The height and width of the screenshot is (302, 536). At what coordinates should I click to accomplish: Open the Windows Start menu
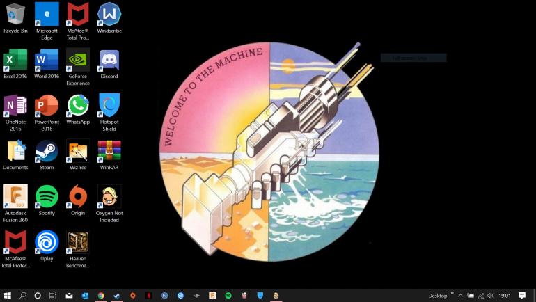7,296
